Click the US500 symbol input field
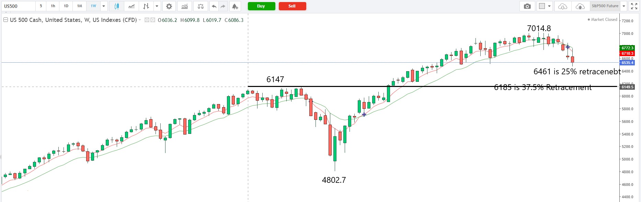 coord(18,6)
